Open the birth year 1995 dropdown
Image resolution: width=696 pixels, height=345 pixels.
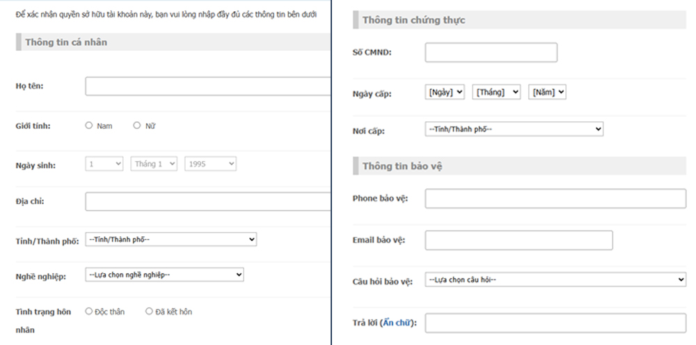coord(210,164)
